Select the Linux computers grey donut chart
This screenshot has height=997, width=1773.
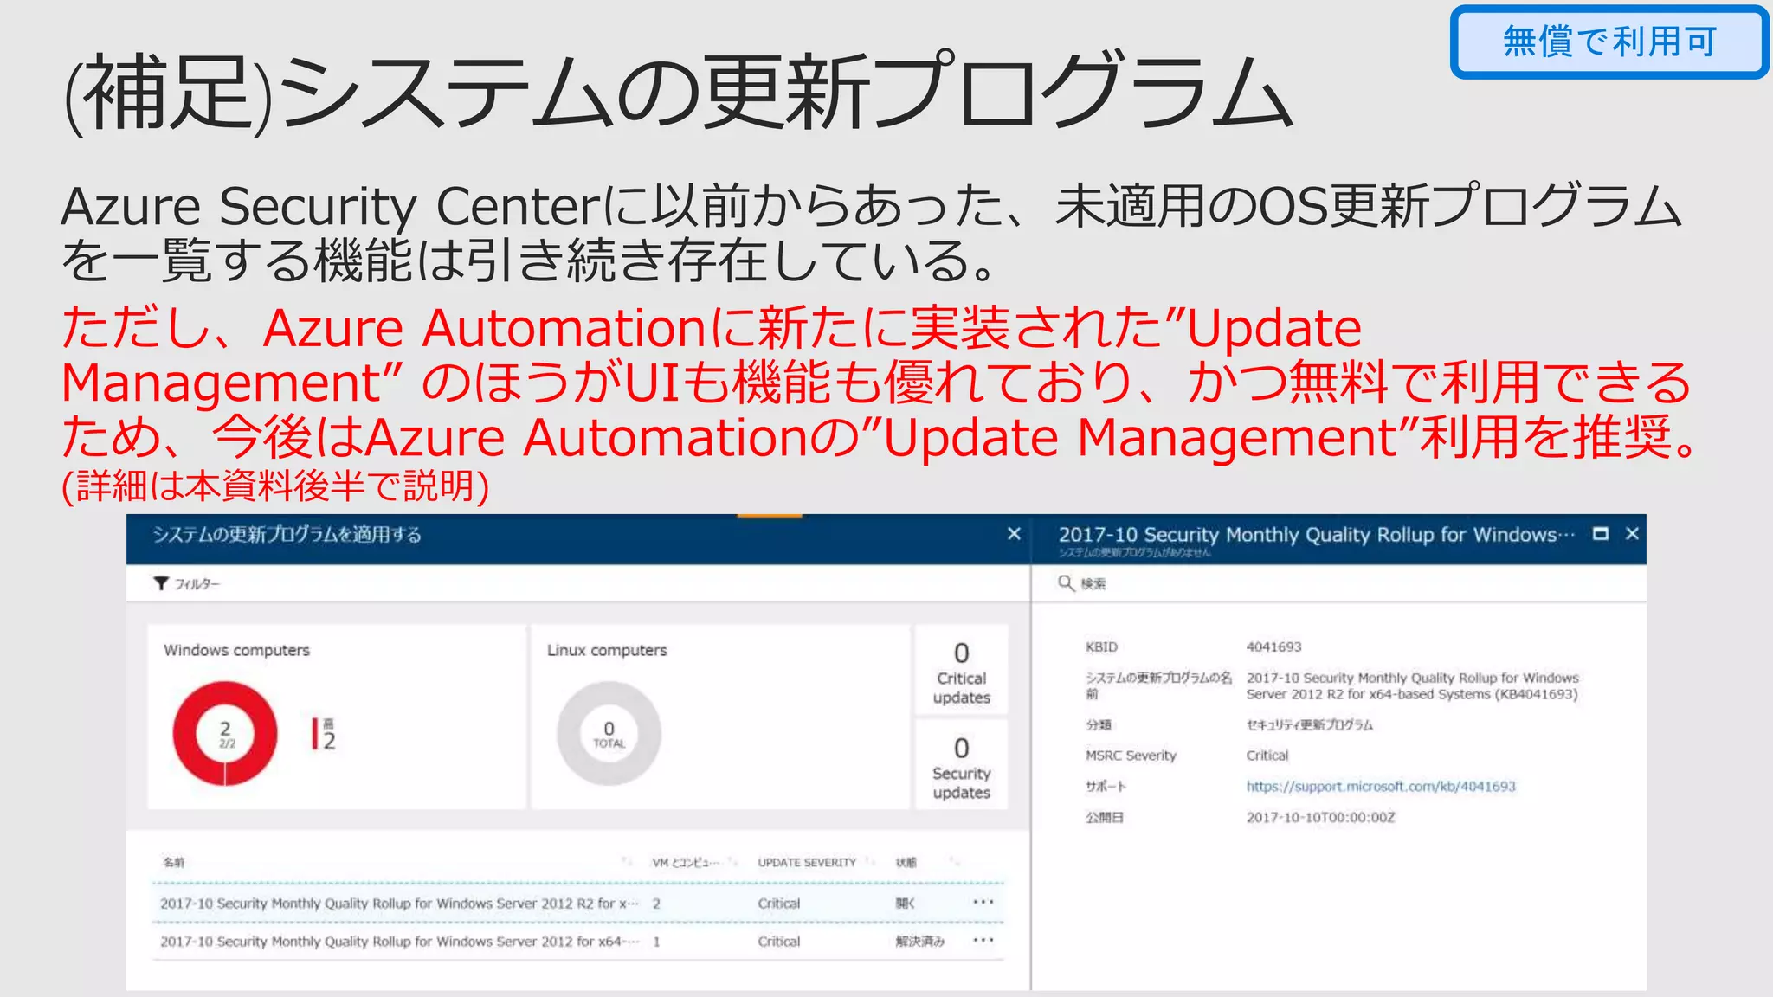(x=609, y=733)
